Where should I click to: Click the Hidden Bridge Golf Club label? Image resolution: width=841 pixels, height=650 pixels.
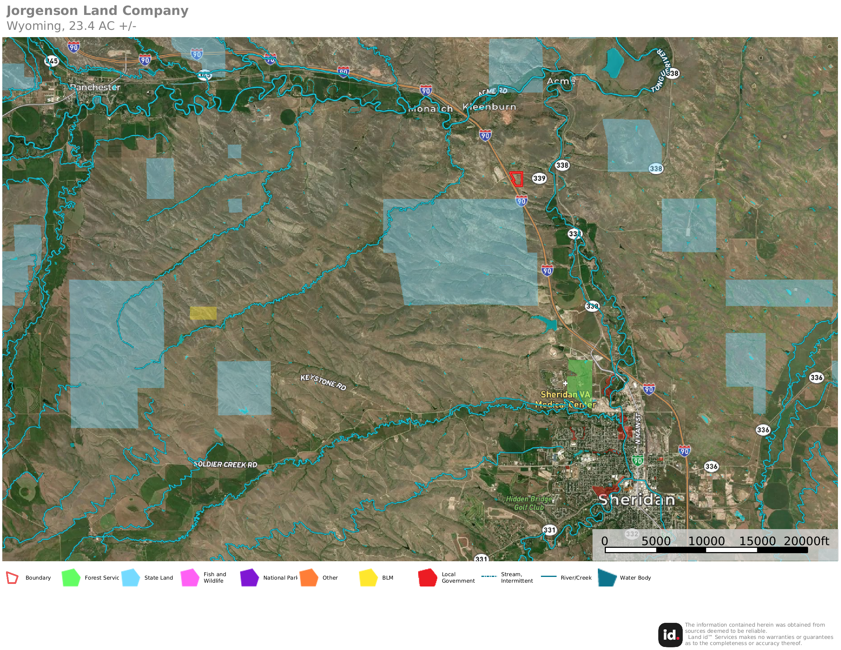529,503
